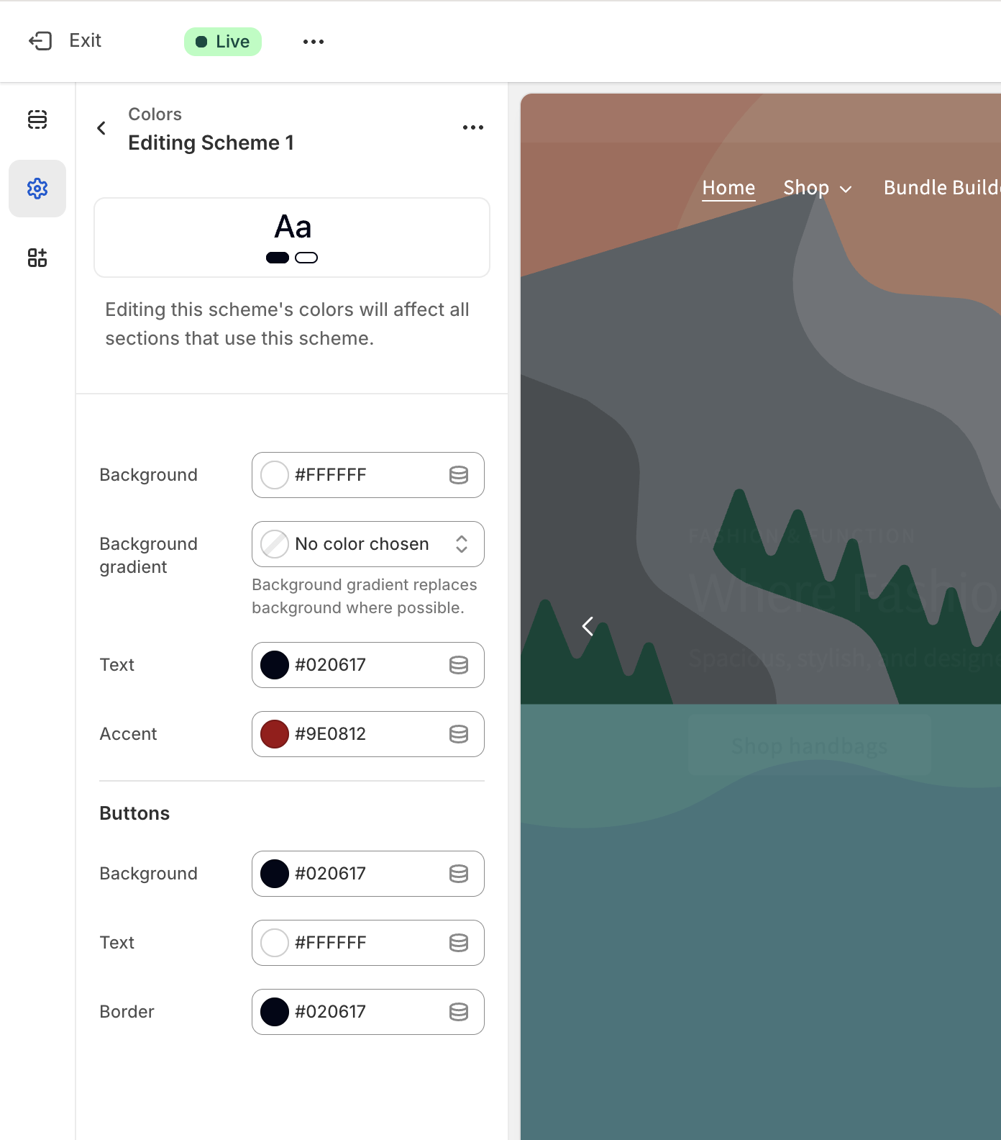
Task: Open Editing Scheme 1 more options menu
Action: (472, 128)
